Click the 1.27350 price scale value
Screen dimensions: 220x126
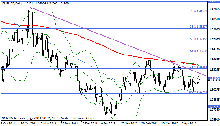pyautogui.click(x=214, y=110)
